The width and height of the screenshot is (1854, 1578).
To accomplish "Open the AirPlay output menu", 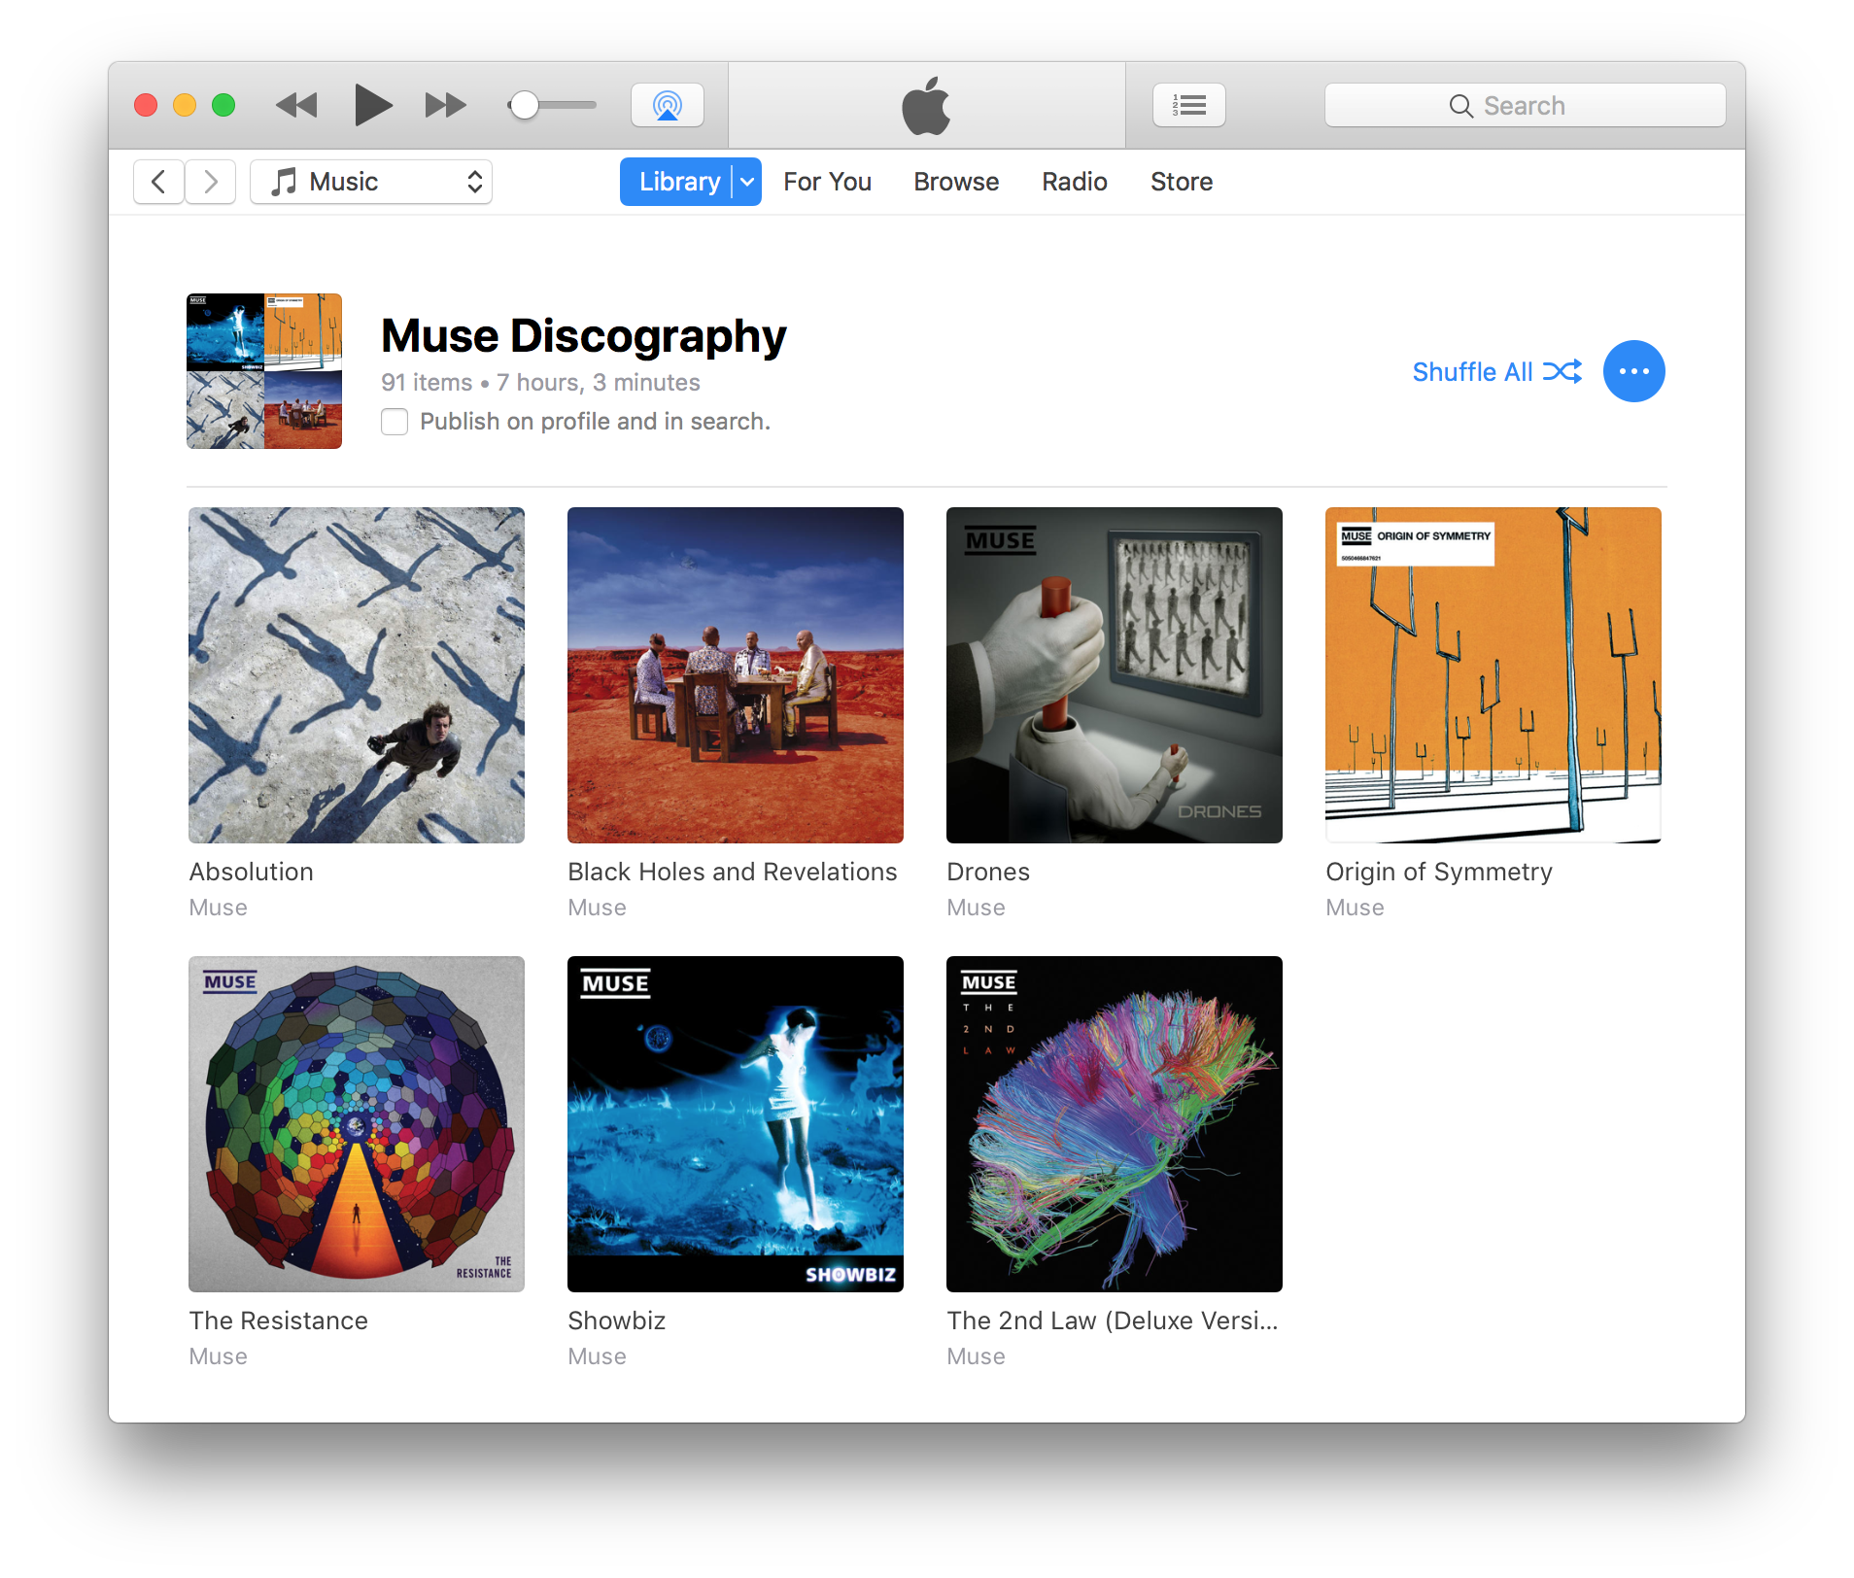I will pos(668,105).
